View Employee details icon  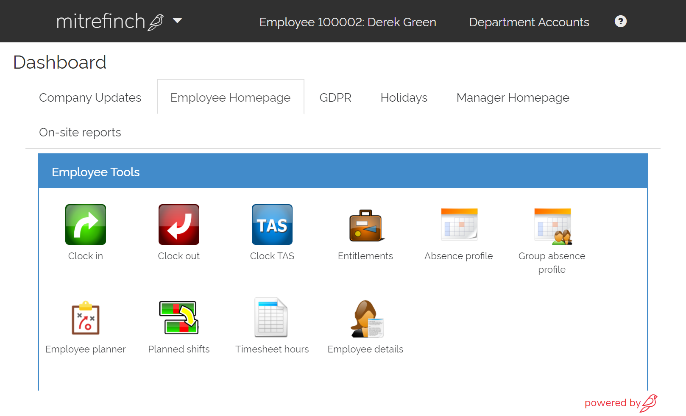(x=366, y=319)
